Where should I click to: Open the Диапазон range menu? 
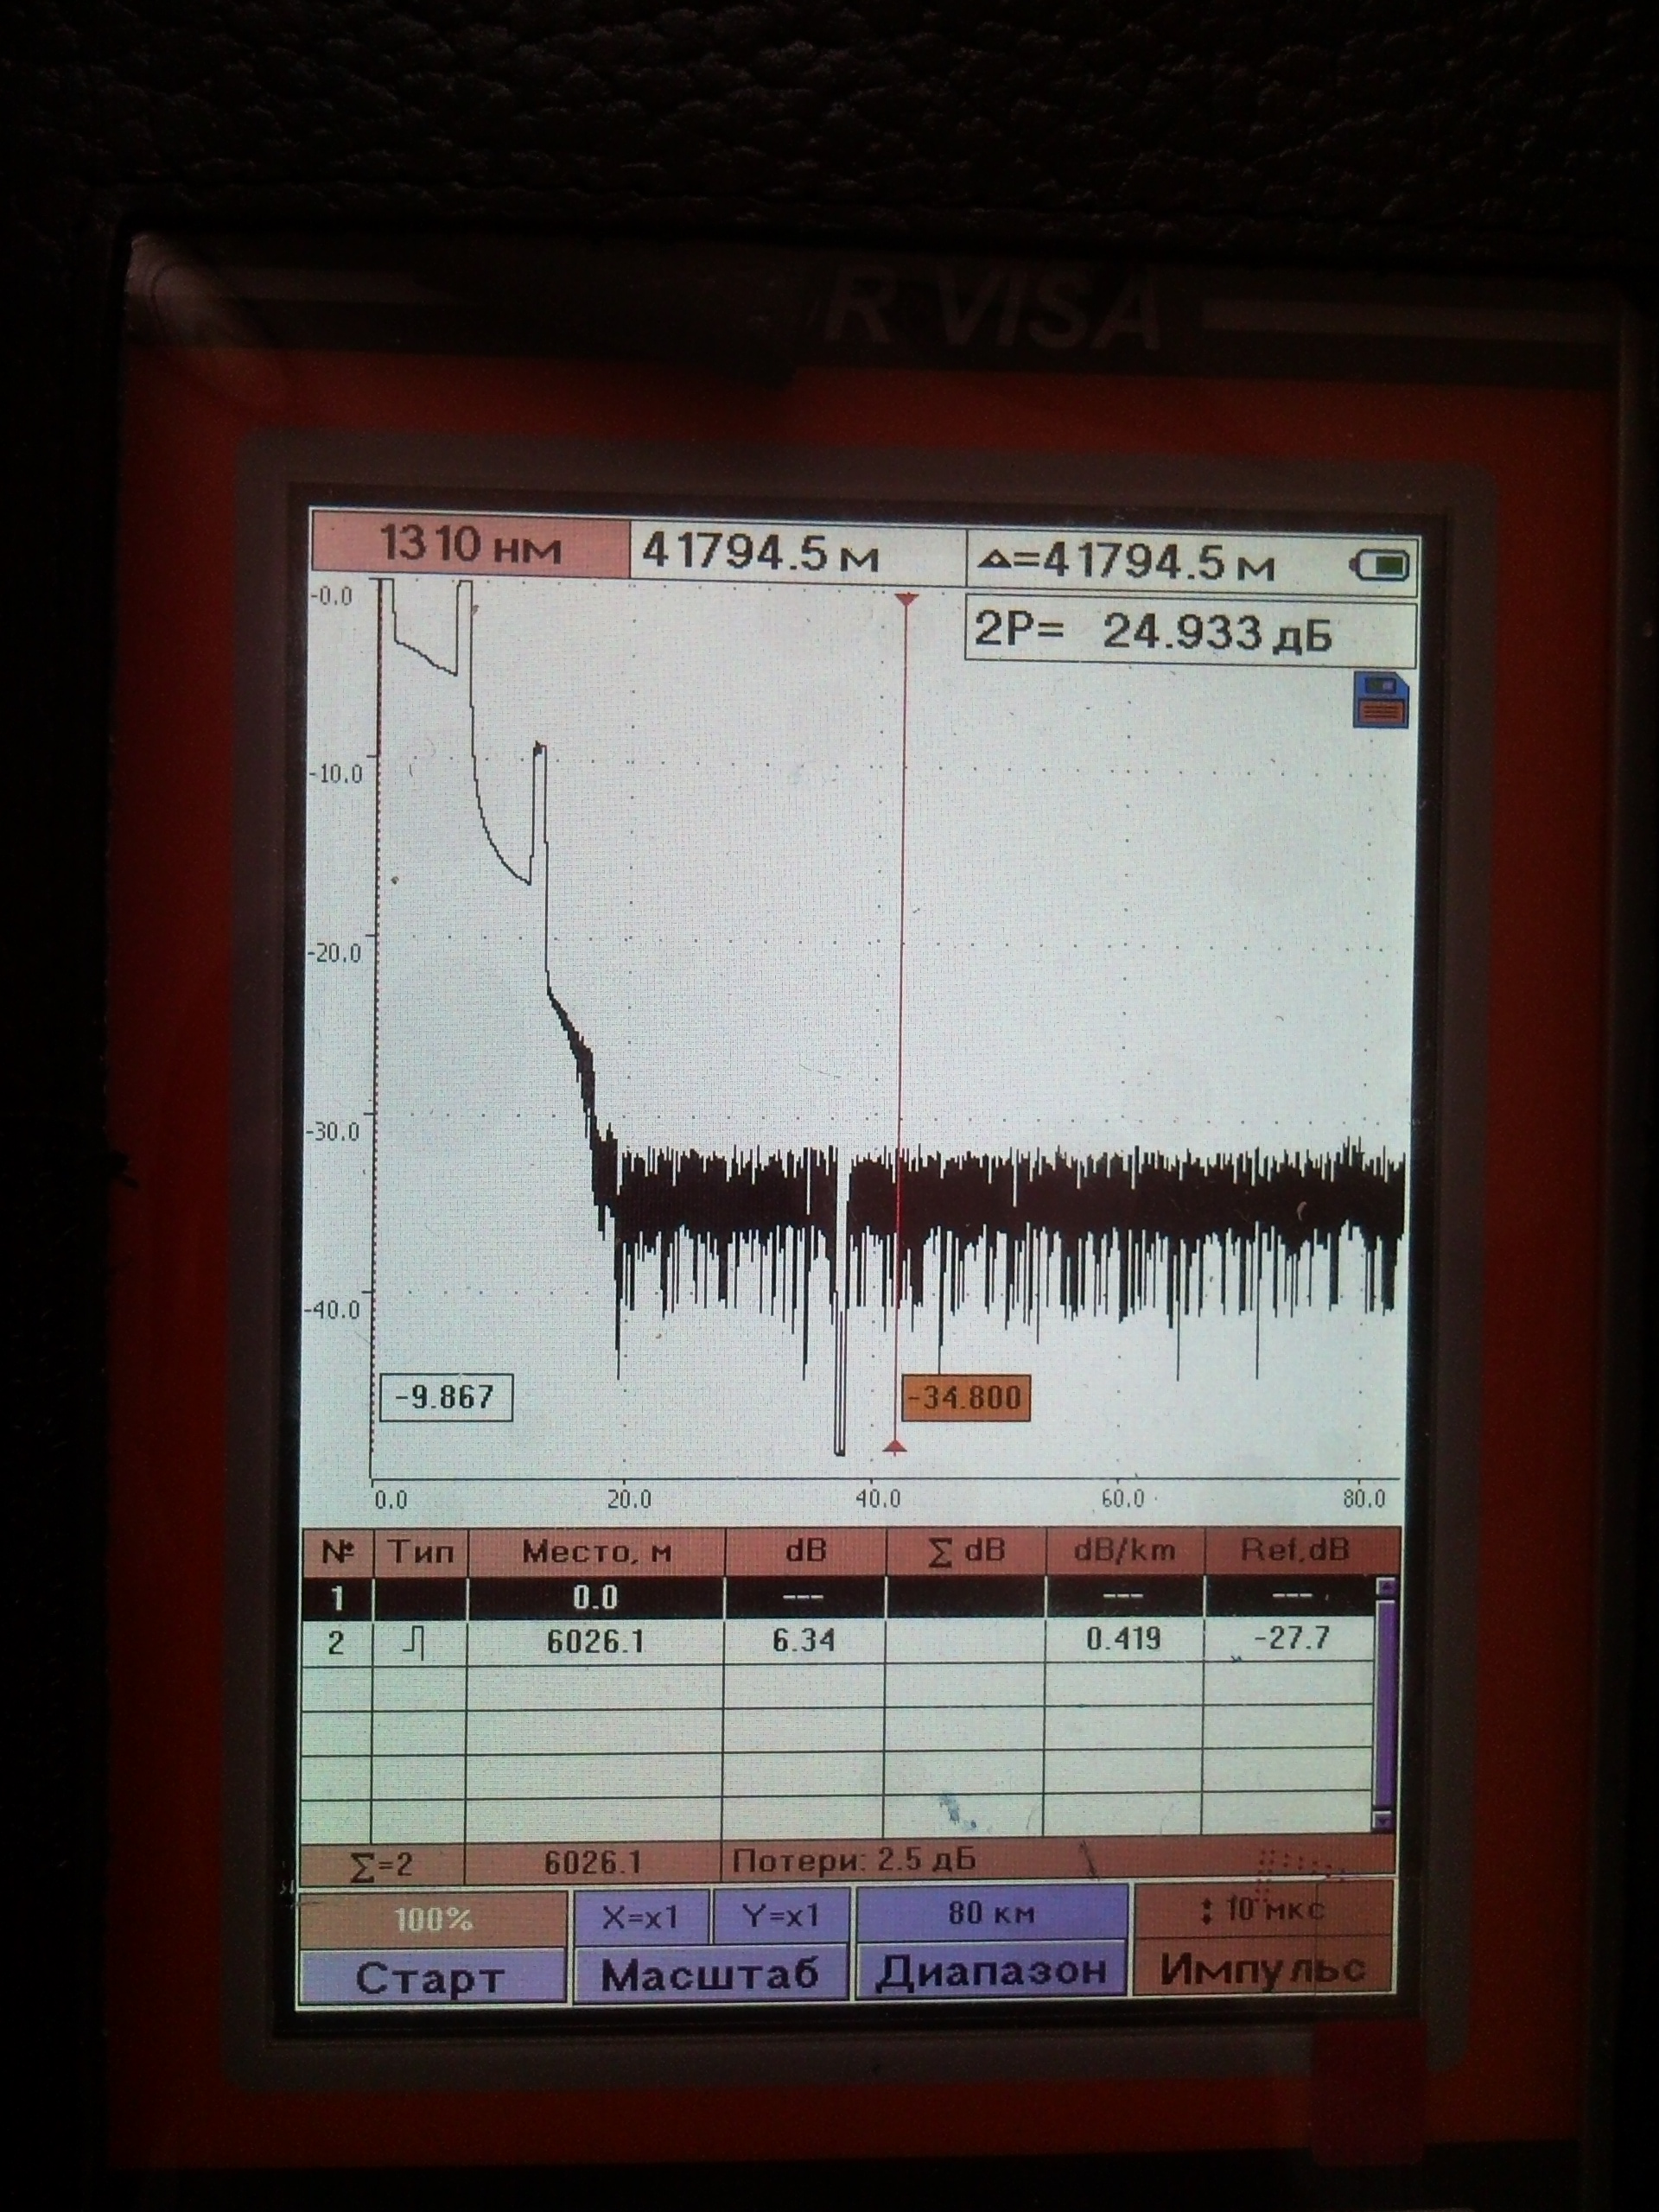pos(991,1970)
